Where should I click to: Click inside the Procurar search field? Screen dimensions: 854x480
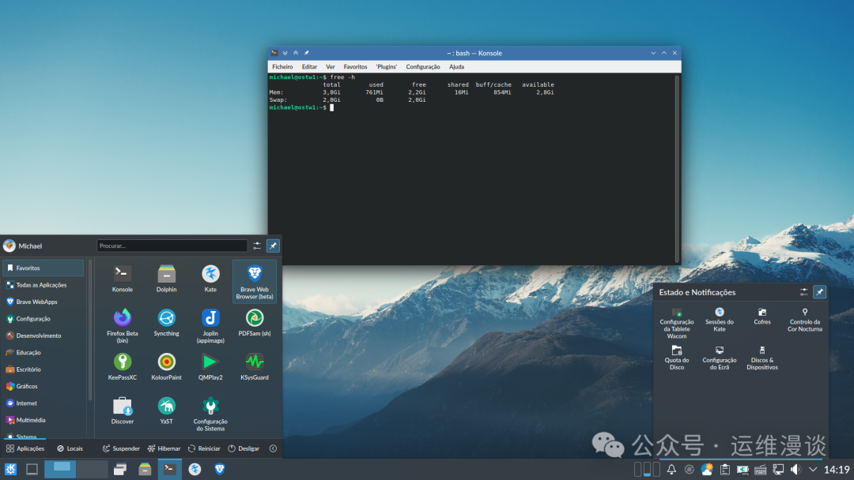click(172, 246)
